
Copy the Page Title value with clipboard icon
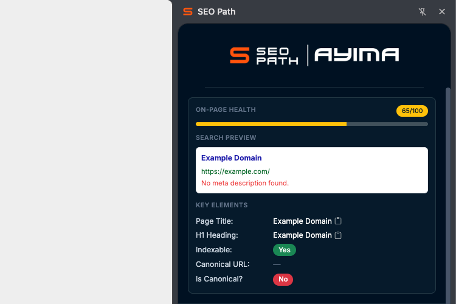pyautogui.click(x=338, y=221)
